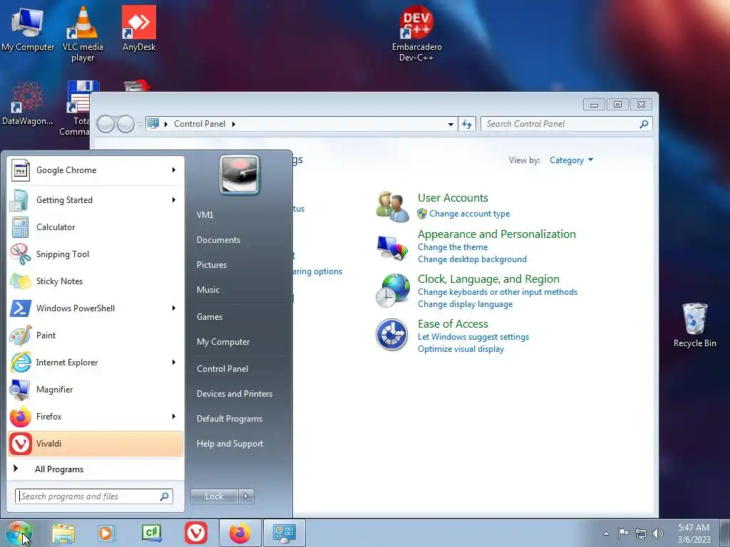Viewport: 730px width, 547px height.
Task: Switch to Firefox in the taskbar
Action: pyautogui.click(x=240, y=533)
